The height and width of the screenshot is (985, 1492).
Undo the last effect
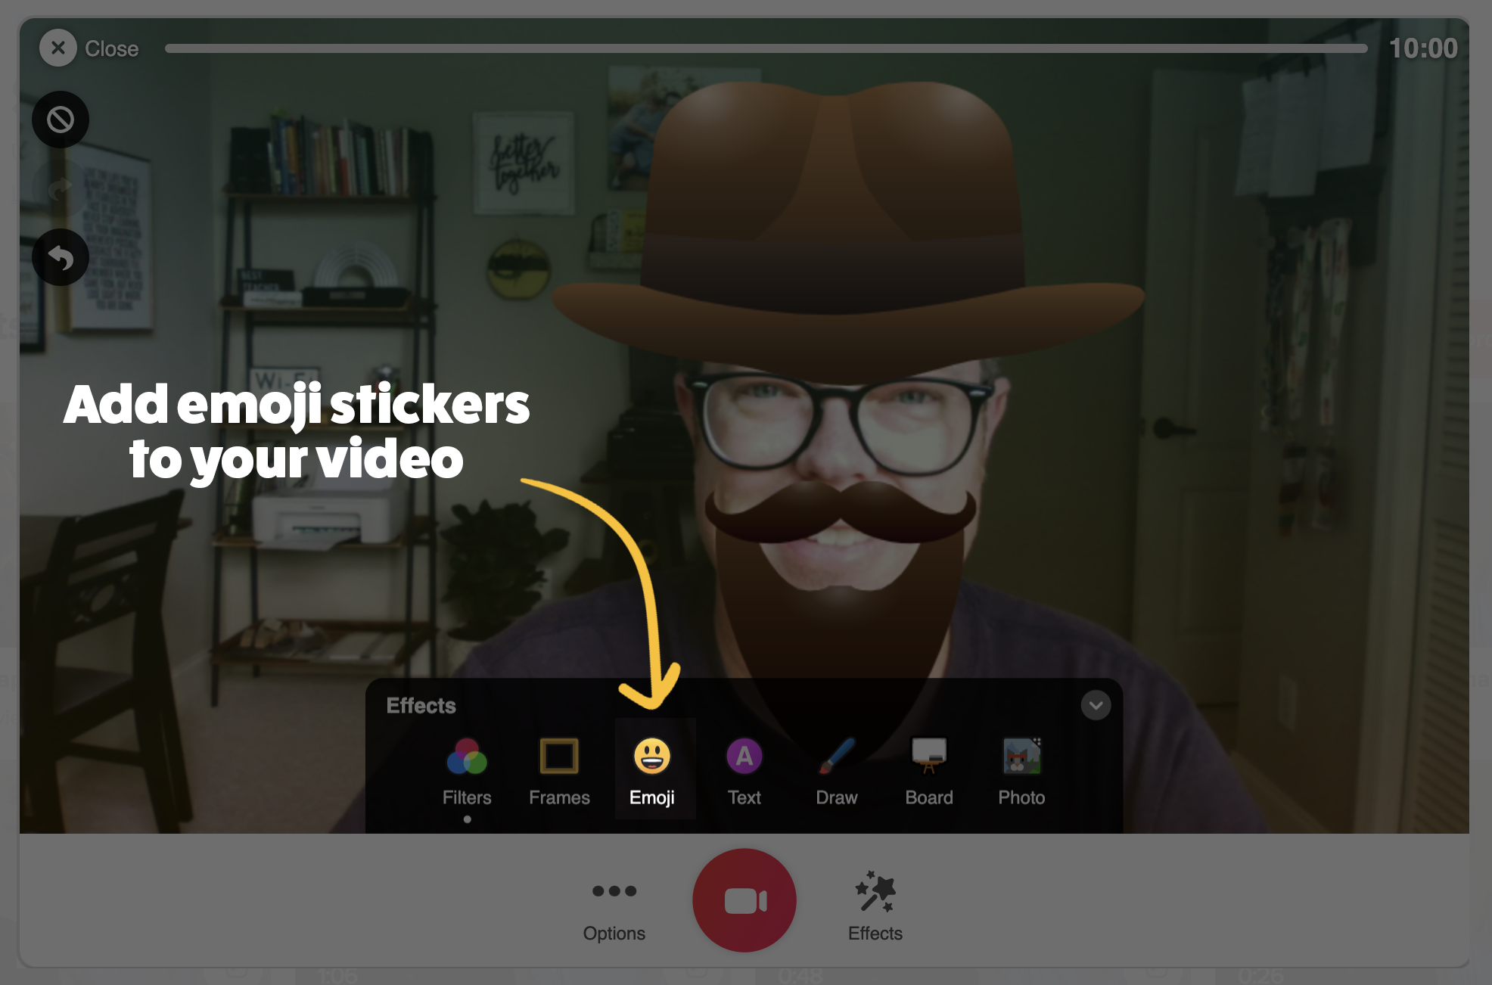point(61,258)
